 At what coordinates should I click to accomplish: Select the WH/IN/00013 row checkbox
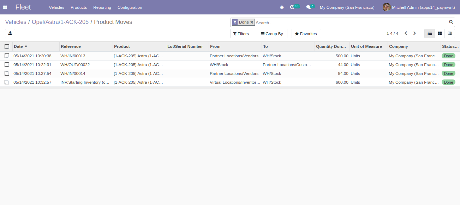point(7,56)
